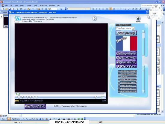Open the CPAC (French) channel
The width and height of the screenshot is (165, 124).
pos(126,33)
